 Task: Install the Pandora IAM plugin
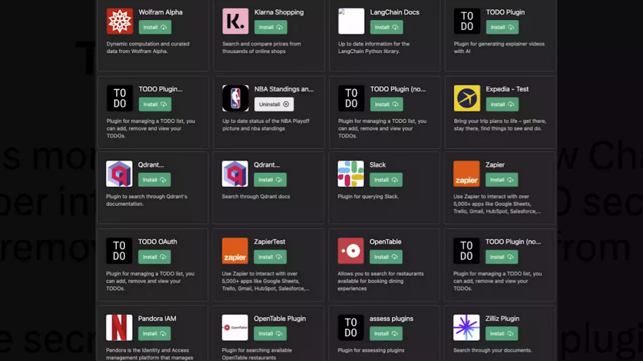tap(155, 333)
